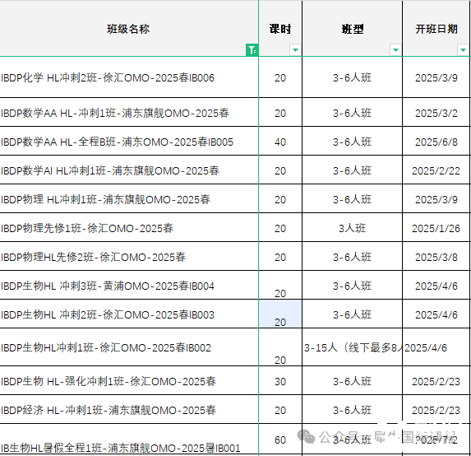Select the 2025/1/26 date cell
471x456 pixels.
coord(436,227)
